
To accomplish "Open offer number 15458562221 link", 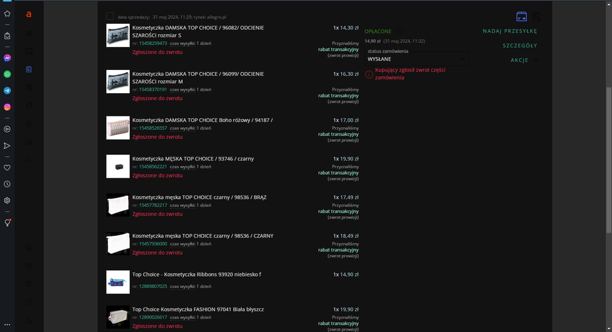I will [x=153, y=167].
